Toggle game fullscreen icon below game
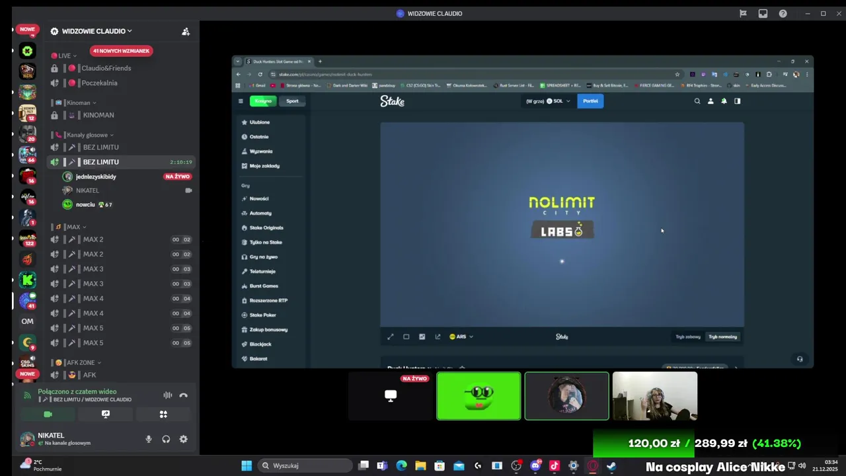The width and height of the screenshot is (846, 476). pos(390,337)
